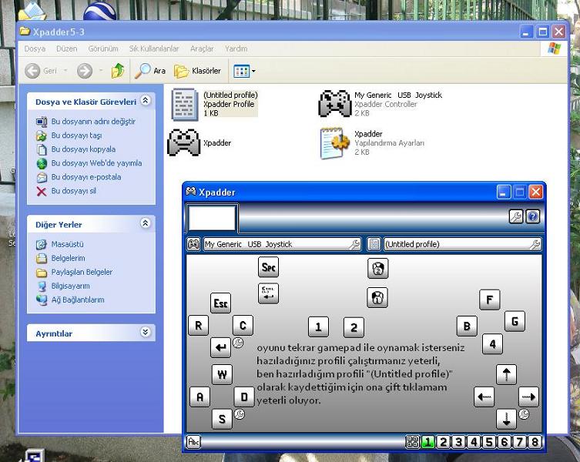
Task: Open left stick settings wrench near Enter key
Action: point(238,343)
